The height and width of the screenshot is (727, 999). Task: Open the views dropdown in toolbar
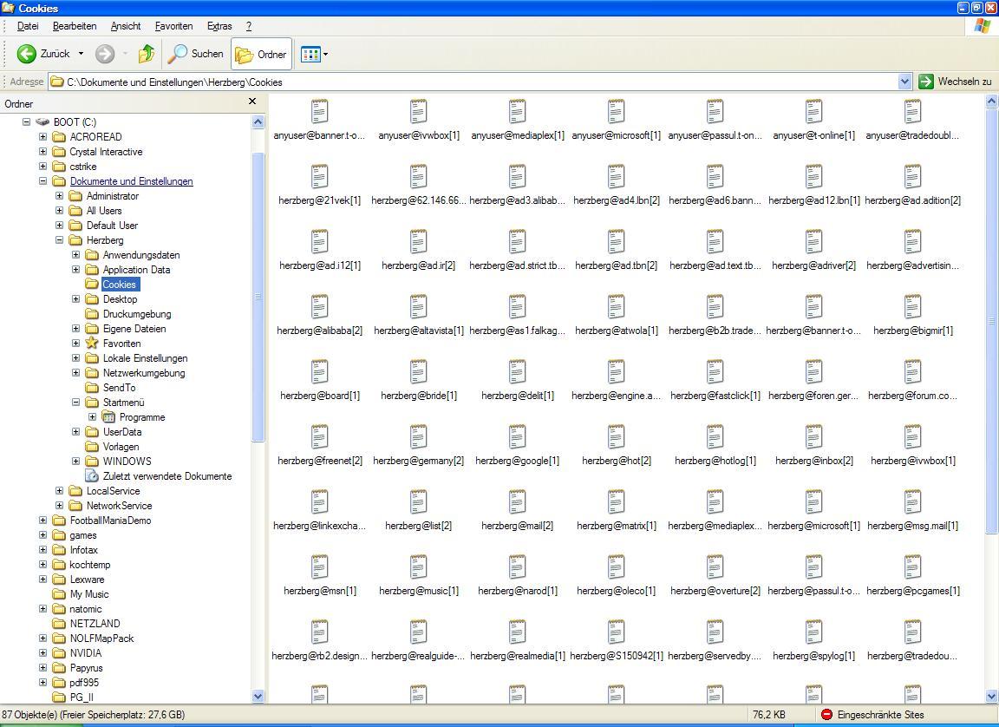pyautogui.click(x=314, y=54)
